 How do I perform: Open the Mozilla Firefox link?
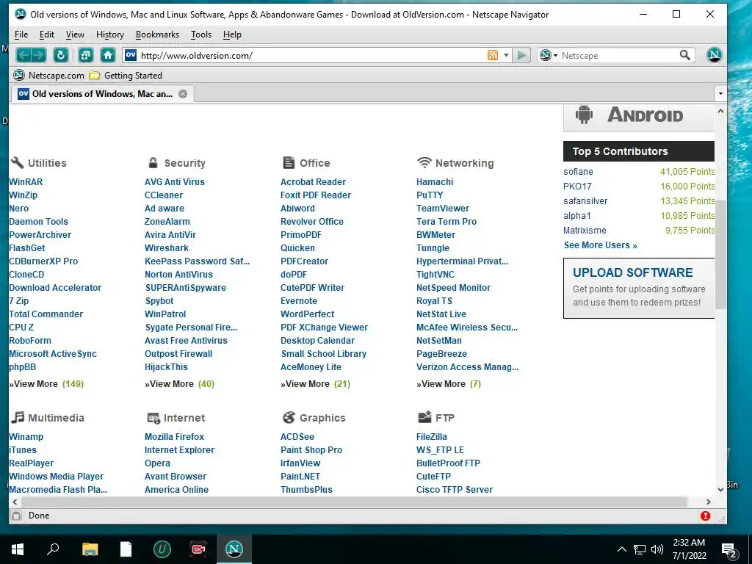[x=174, y=437]
